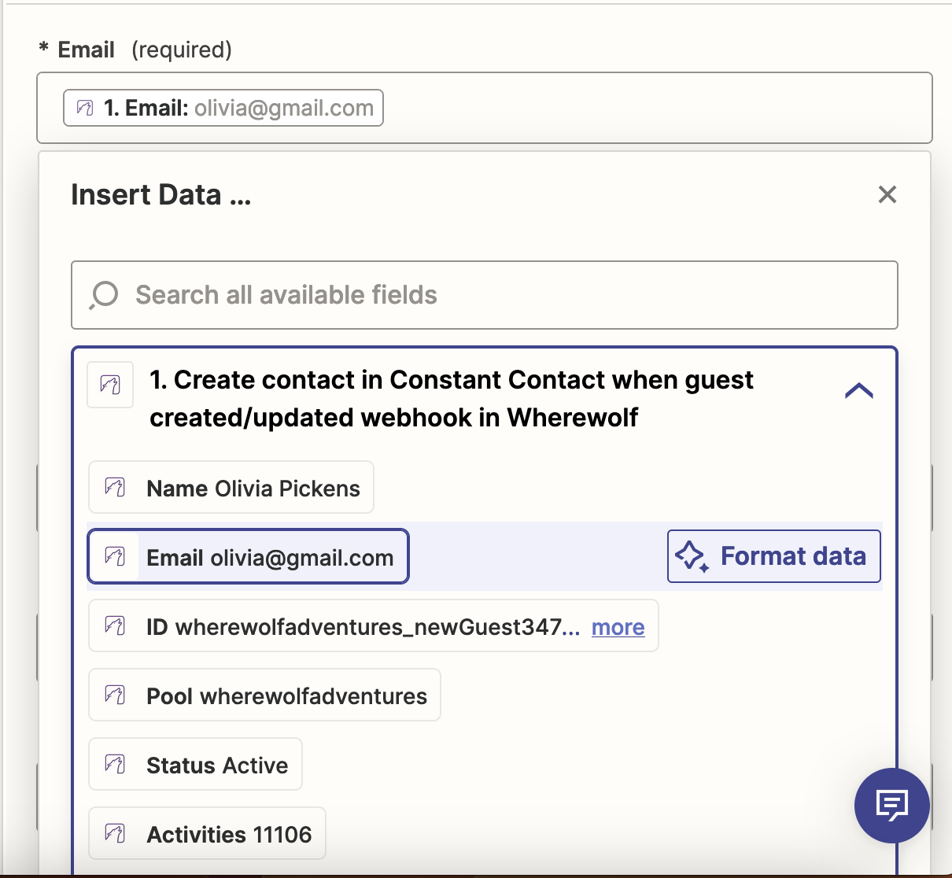Click inside the required Email input field
The height and width of the screenshot is (878, 952).
point(485,108)
